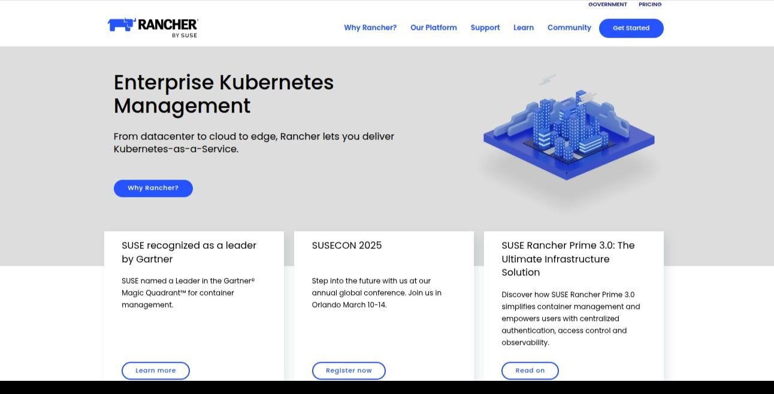This screenshot has width=774, height=394.
Task: Click the Gartner Magic Quadrant description text
Action: tap(188, 293)
